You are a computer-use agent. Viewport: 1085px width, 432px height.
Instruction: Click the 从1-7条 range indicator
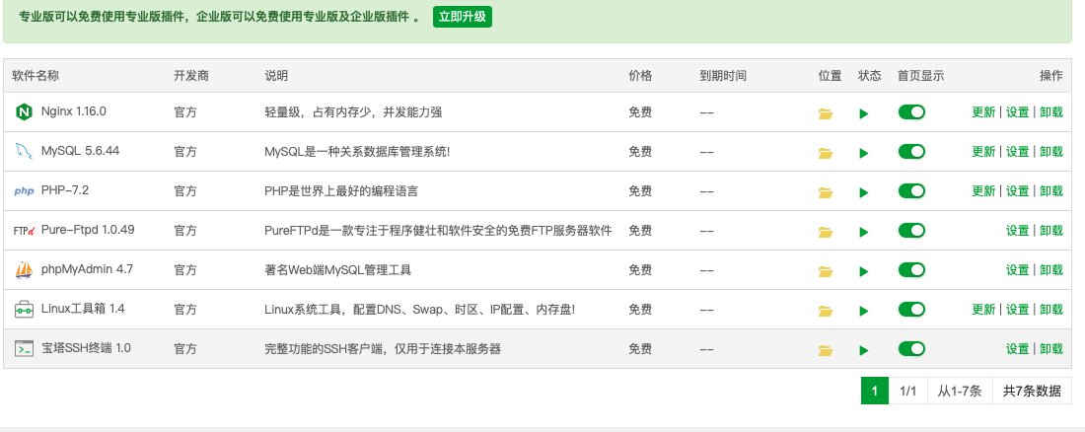[960, 392]
